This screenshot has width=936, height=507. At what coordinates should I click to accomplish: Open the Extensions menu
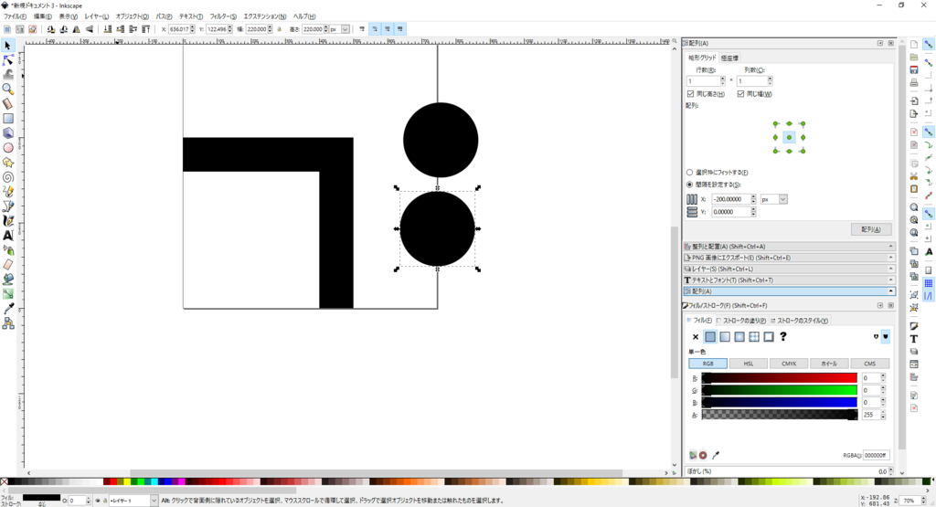264,16
